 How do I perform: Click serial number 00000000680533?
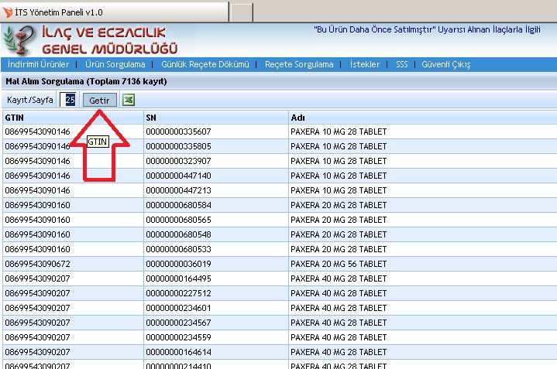[178, 249]
